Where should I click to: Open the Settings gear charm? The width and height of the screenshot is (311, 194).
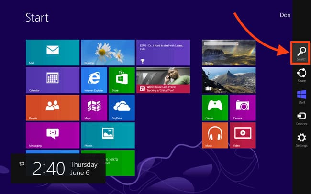point(301,140)
